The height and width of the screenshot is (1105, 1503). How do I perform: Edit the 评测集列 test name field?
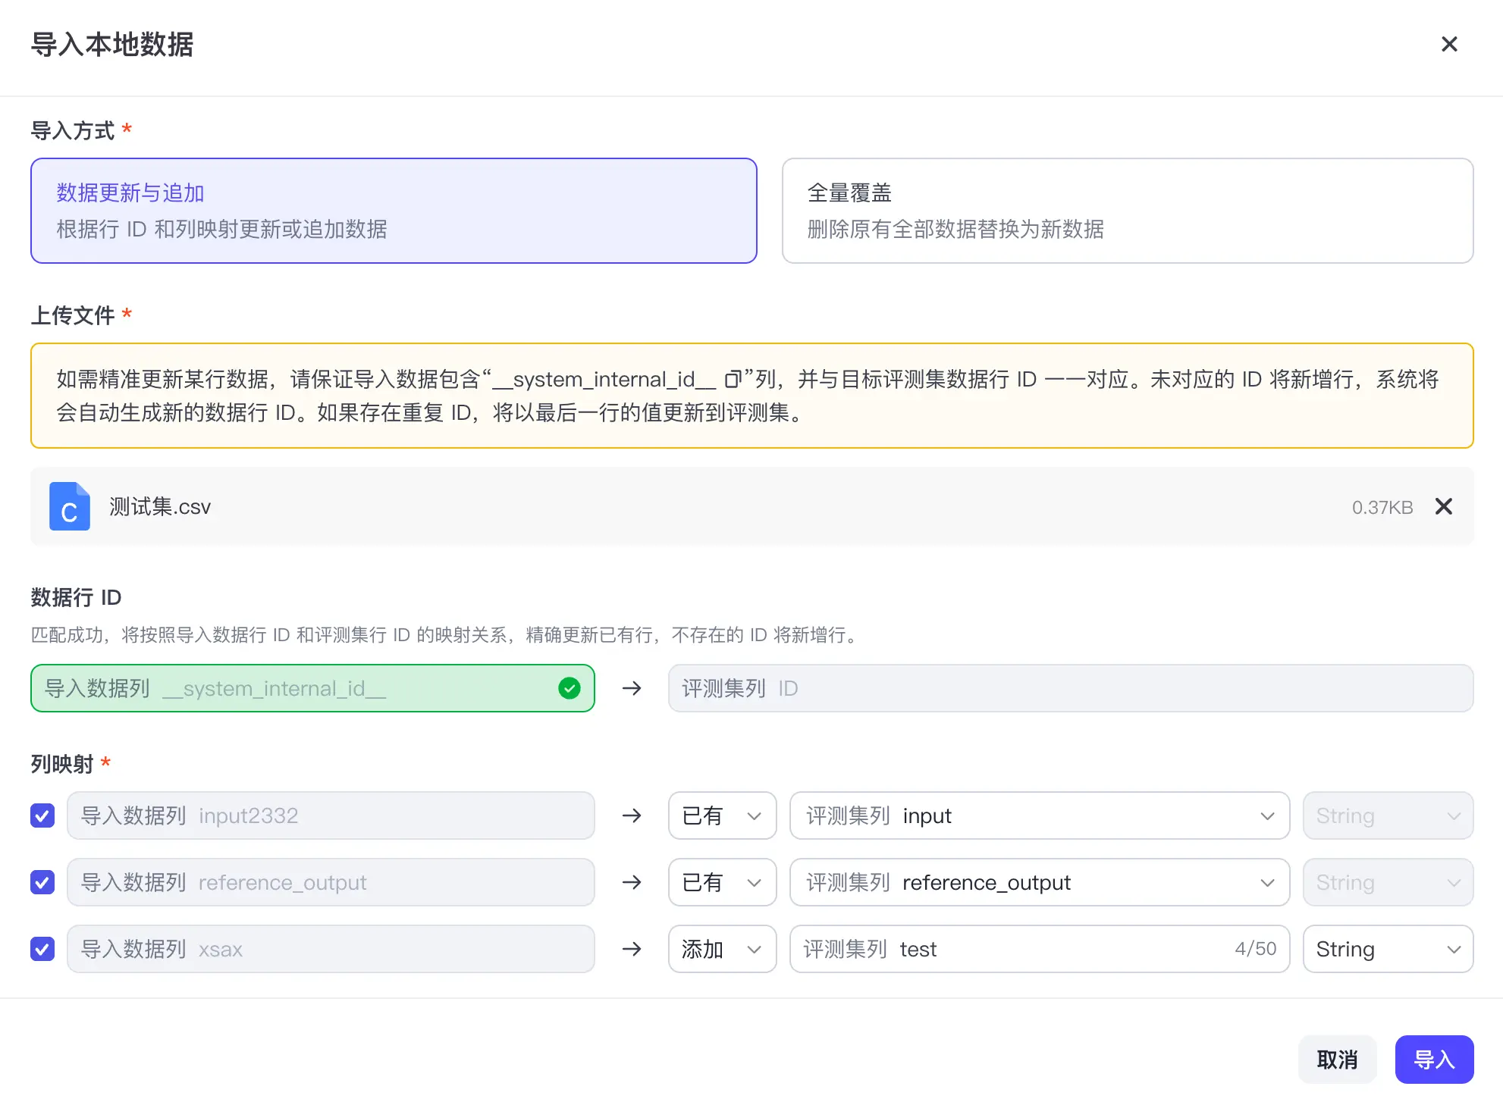[1040, 949]
